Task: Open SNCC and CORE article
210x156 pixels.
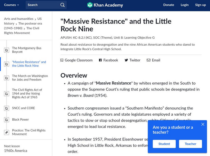Action: tap(23, 108)
